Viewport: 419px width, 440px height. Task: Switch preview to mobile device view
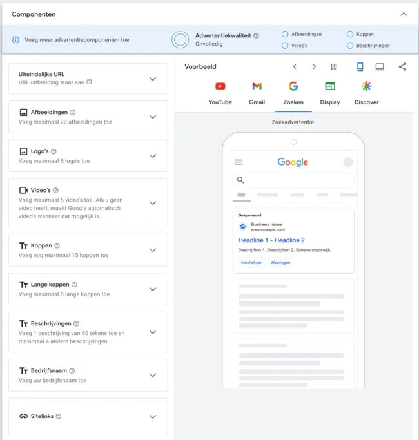click(360, 66)
